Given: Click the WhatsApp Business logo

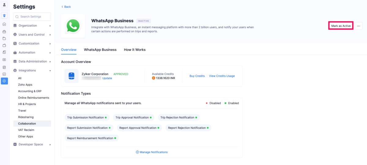Looking at the screenshot, I should (73, 26).
